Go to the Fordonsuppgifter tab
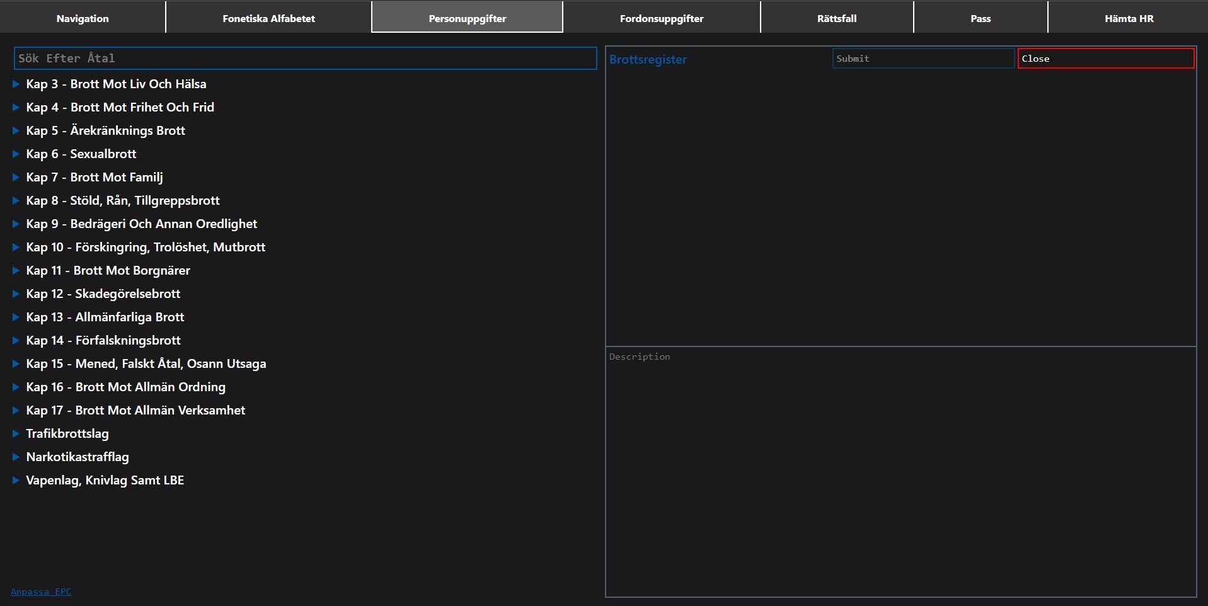 click(x=661, y=18)
